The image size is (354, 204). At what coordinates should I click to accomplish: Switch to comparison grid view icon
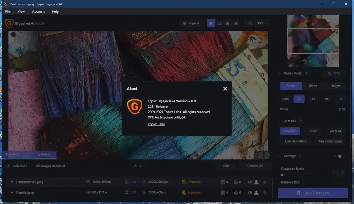236,23
